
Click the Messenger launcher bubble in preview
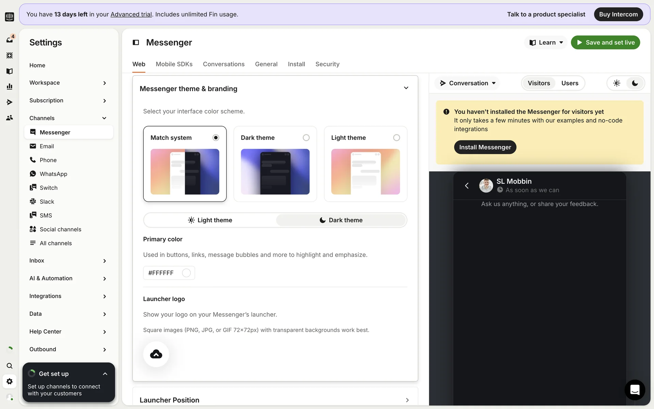[635, 390]
